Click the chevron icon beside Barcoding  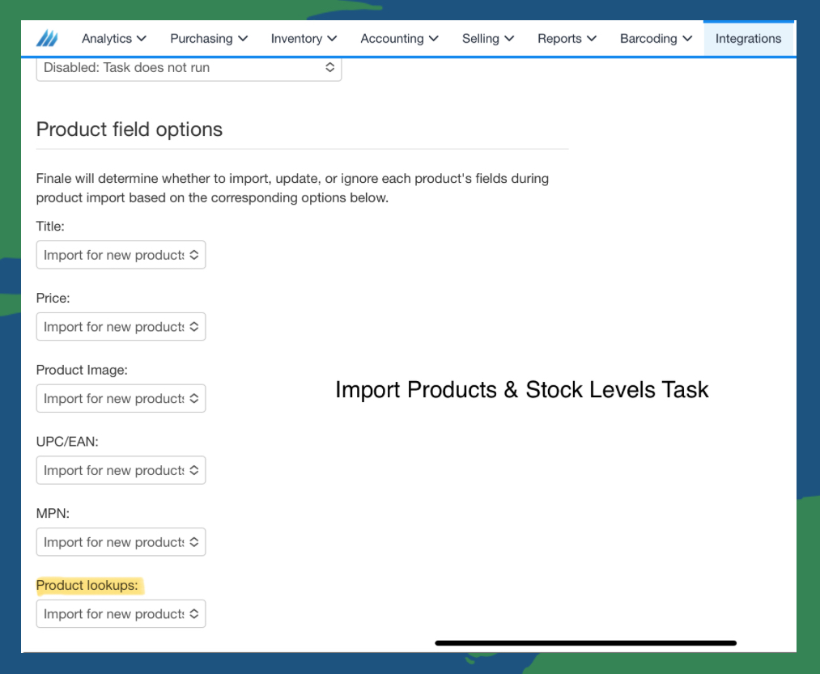click(688, 39)
